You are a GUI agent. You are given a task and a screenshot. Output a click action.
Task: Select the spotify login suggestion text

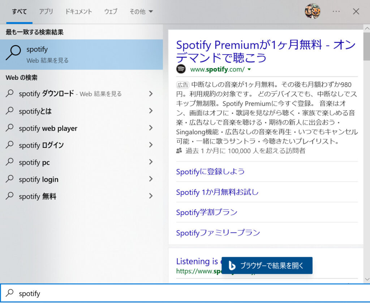pyautogui.click(x=38, y=179)
